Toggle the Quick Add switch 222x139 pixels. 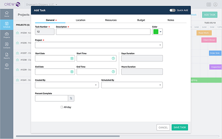tap(172, 10)
